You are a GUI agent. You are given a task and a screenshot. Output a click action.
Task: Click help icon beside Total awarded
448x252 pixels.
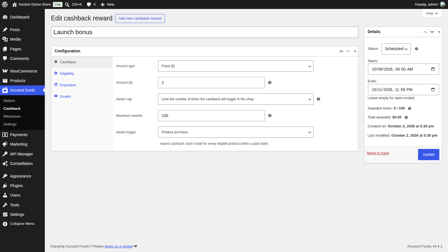tap(406, 118)
